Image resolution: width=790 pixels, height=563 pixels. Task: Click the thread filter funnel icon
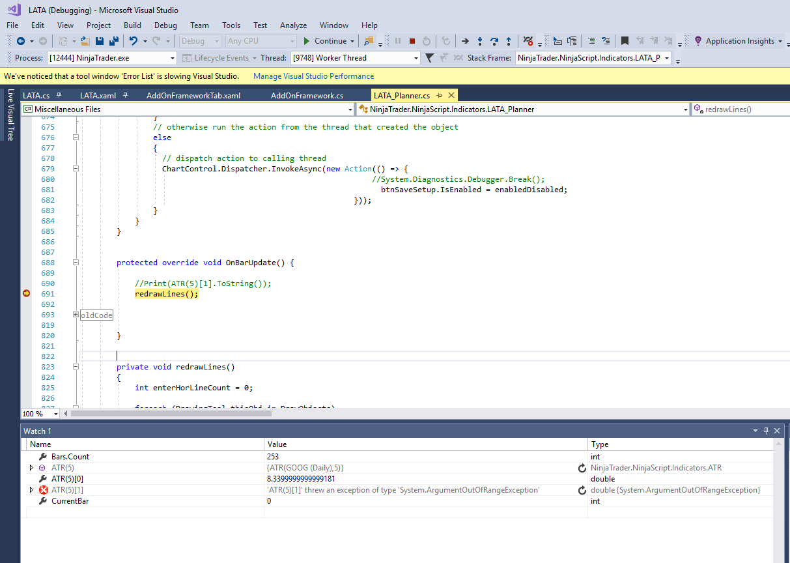(x=429, y=58)
